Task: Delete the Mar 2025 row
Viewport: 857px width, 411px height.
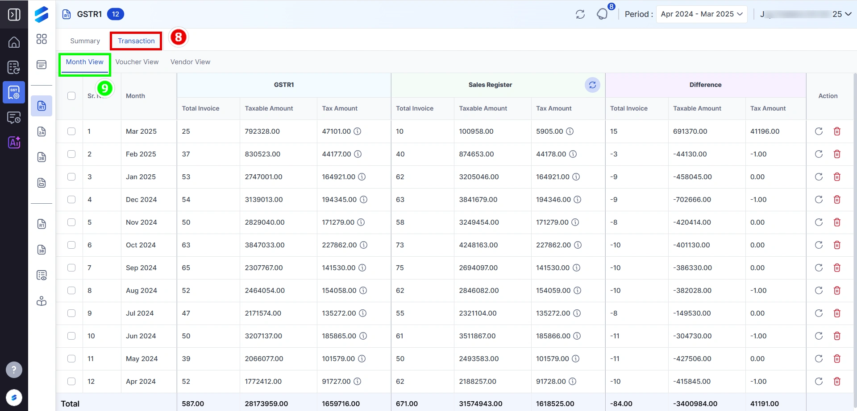Action: [837, 131]
